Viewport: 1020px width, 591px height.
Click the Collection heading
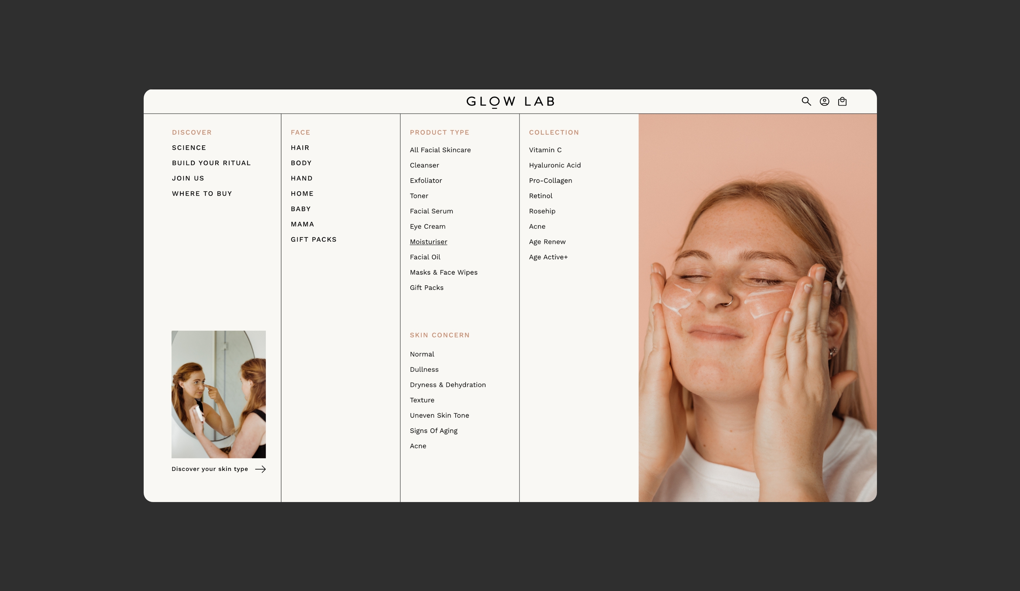[554, 133]
